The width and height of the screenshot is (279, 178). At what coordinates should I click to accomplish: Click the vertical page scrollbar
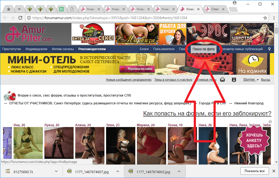coord(276,94)
